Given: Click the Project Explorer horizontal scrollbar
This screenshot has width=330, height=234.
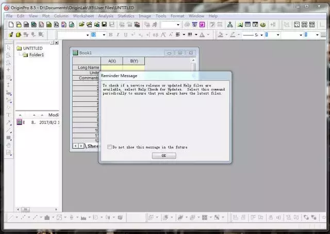Looking at the screenshot, I should click(x=37, y=209).
